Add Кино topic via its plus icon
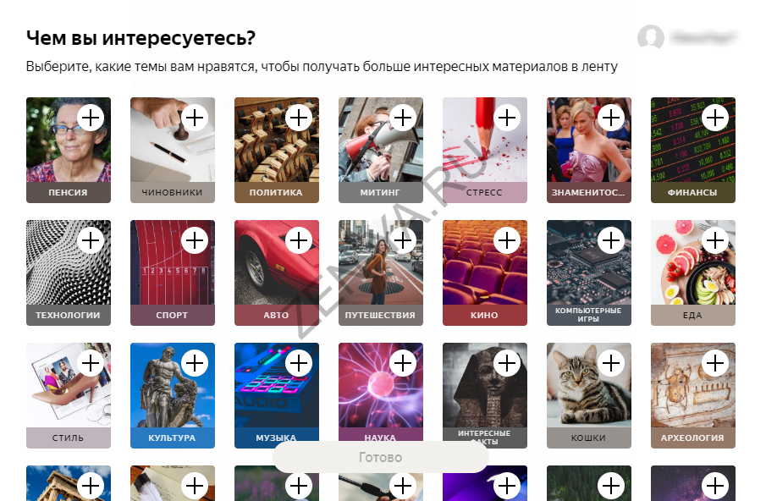Viewport: 766px width, 501px height. tap(507, 240)
